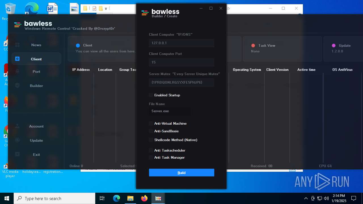Image resolution: width=363 pixels, height=204 pixels.
Task: Click the Exit sidebar icon
Action: 17,154
